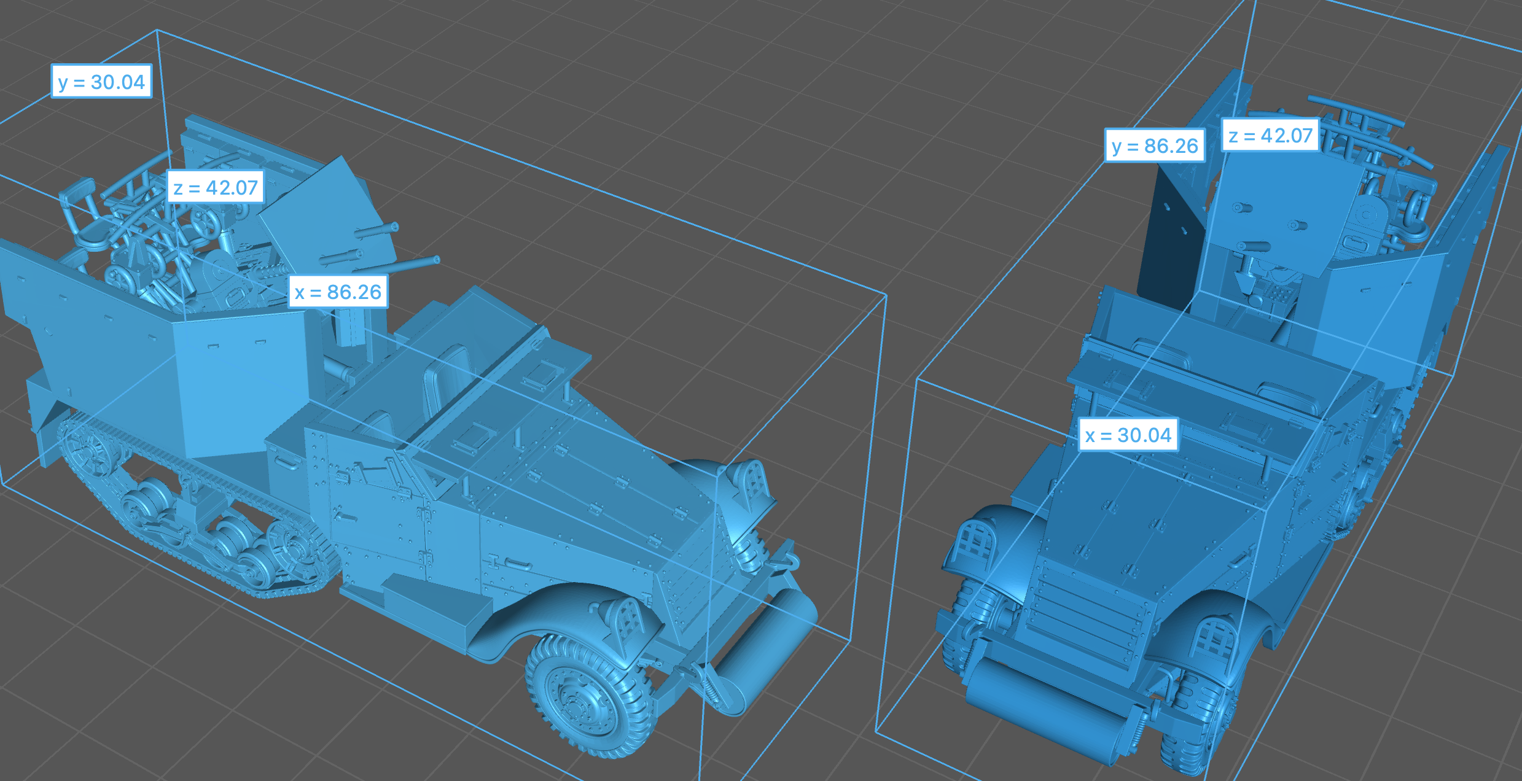This screenshot has height=781, width=1522.
Task: Select z = 42.07 label on right model
Action: pos(1270,136)
